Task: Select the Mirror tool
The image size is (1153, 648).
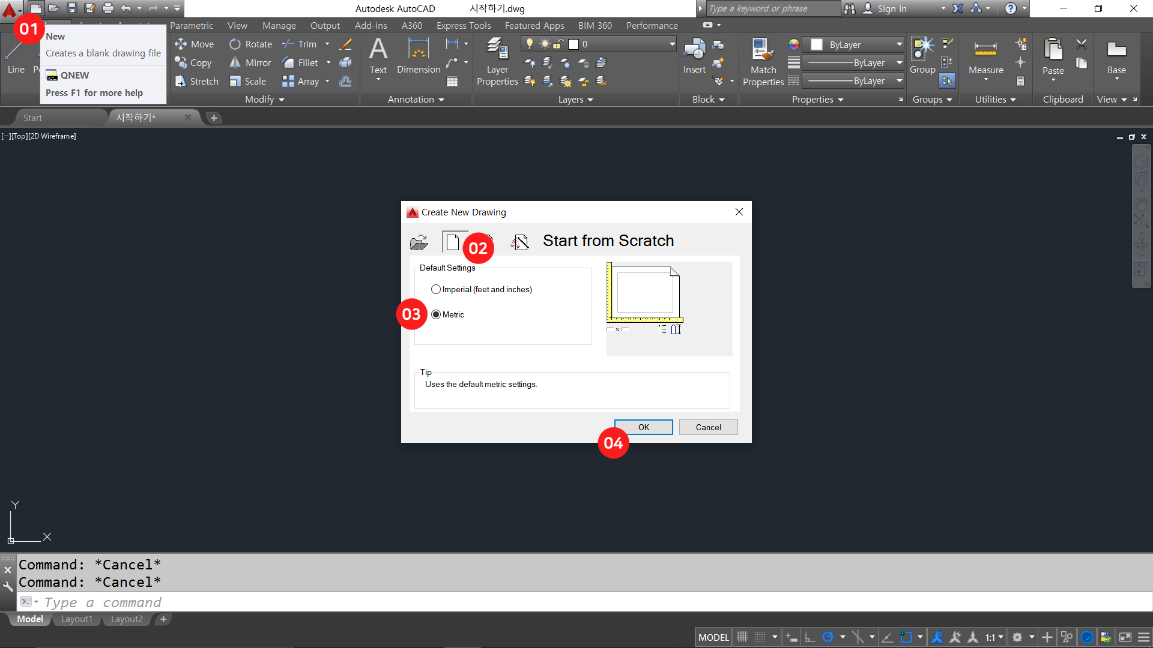Action: 250,62
